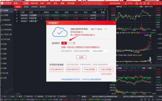Sort by the 涨幅% column header
Image resolution: width=162 pixels, height=101 pixels.
coord(46,12)
